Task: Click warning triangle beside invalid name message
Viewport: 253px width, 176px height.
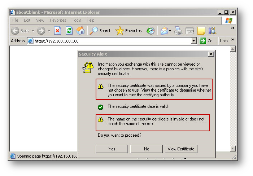Action: [x=101, y=119]
